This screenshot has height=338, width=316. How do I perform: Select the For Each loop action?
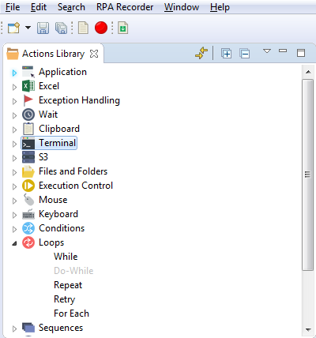pyautogui.click(x=71, y=314)
